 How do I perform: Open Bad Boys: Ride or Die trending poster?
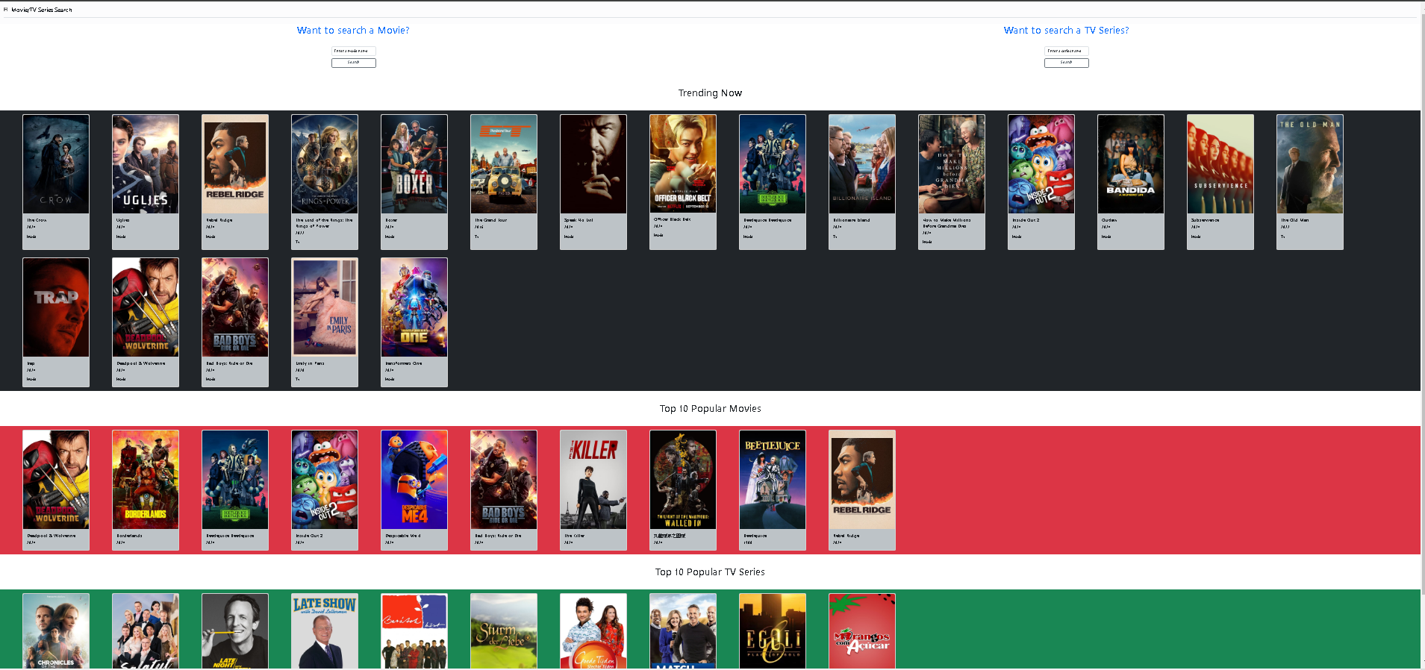point(235,307)
